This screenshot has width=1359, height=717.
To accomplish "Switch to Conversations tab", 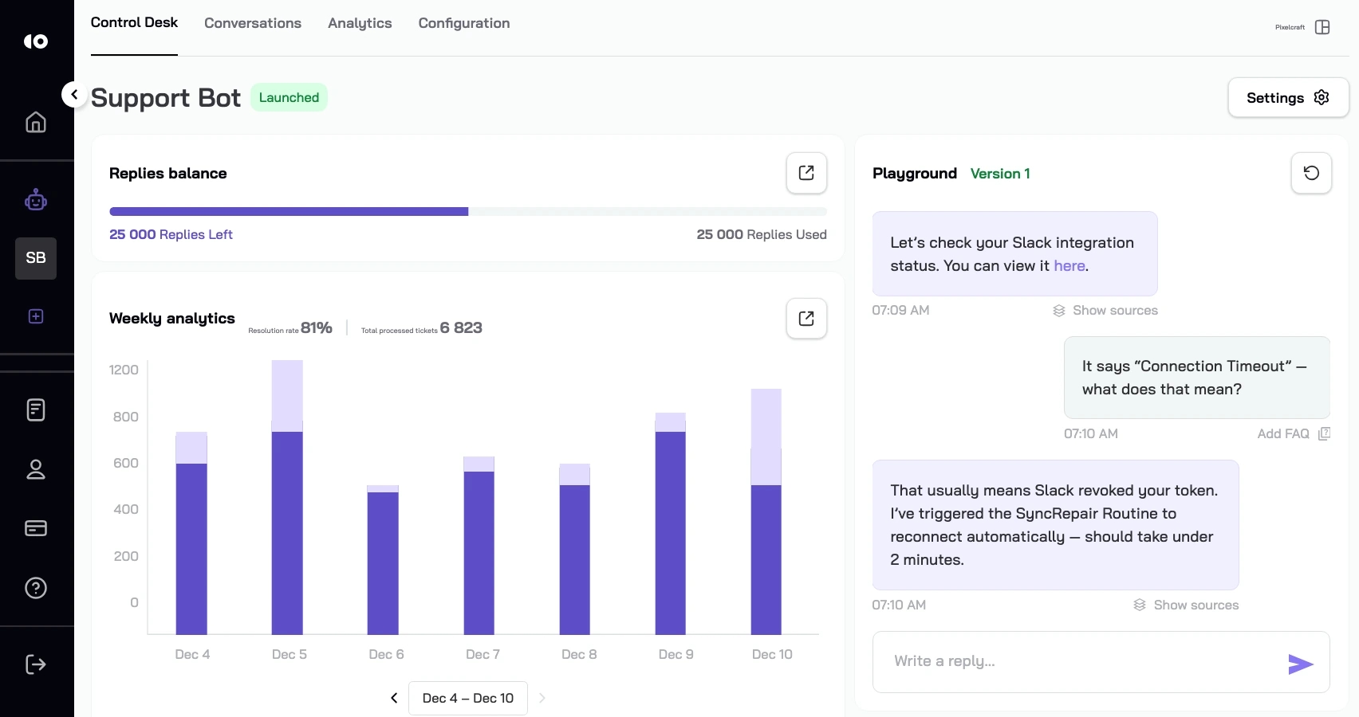I will click(x=253, y=23).
